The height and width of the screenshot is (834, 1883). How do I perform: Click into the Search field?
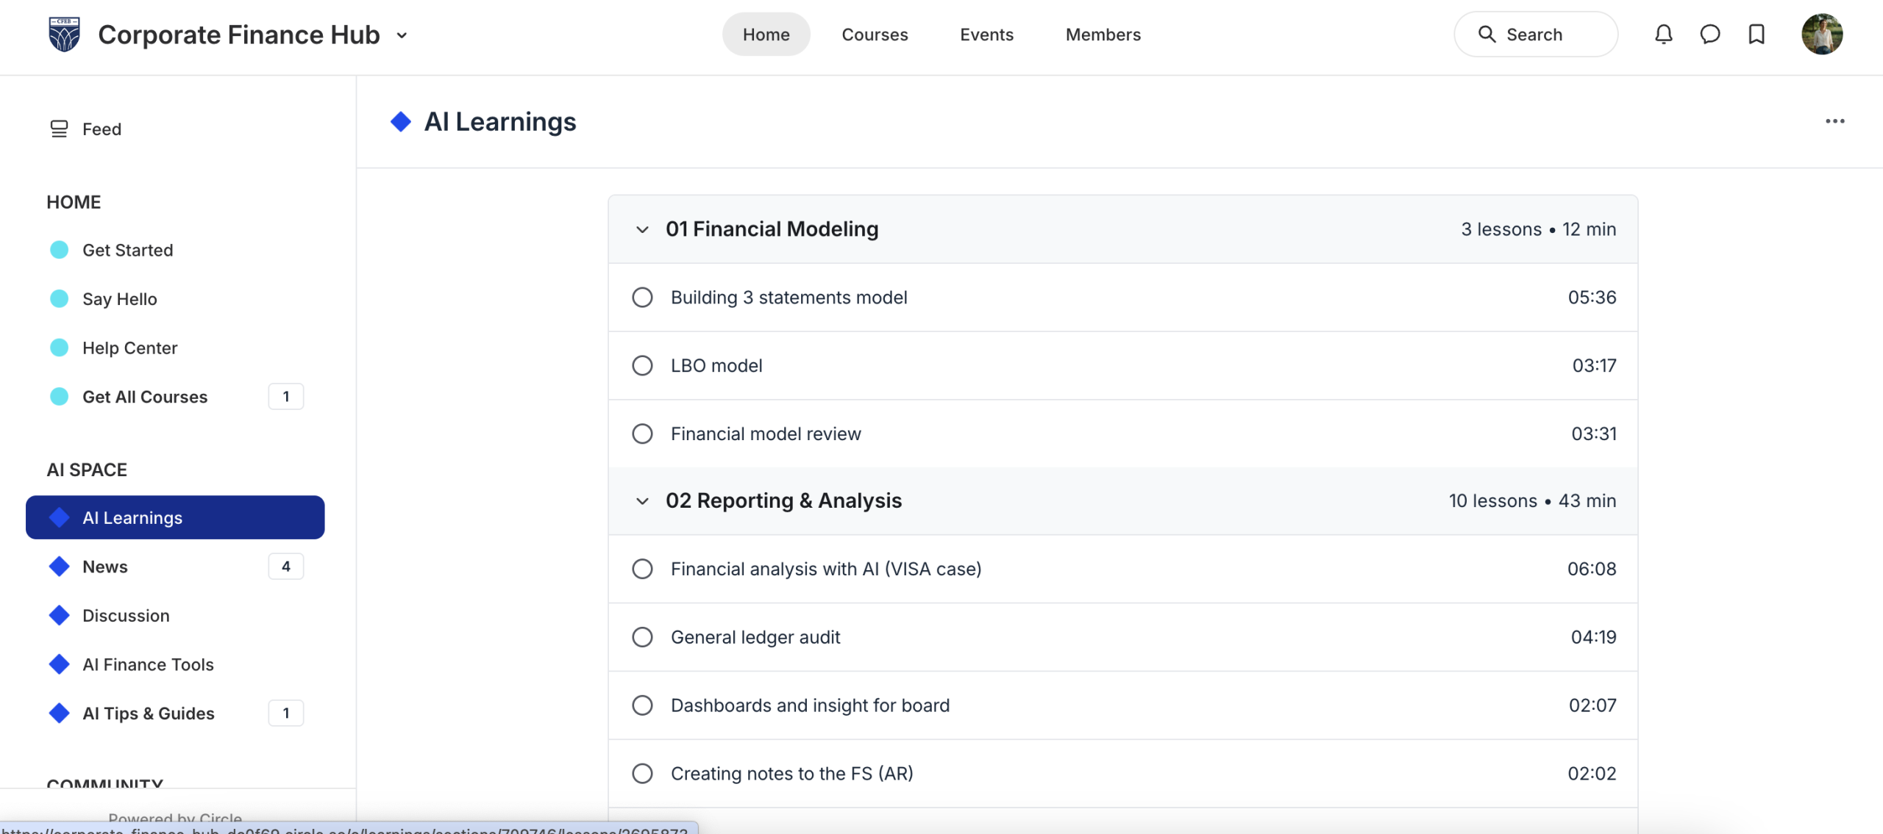tap(1535, 35)
